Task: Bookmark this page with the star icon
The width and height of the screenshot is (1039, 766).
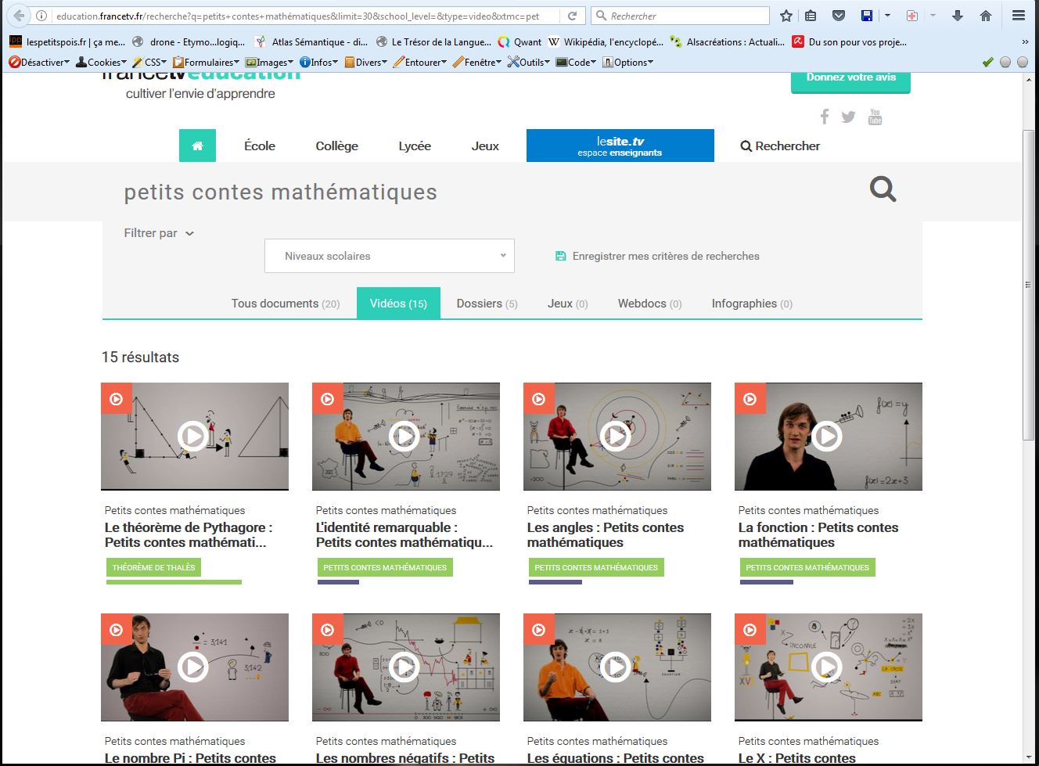Action: pos(786,16)
